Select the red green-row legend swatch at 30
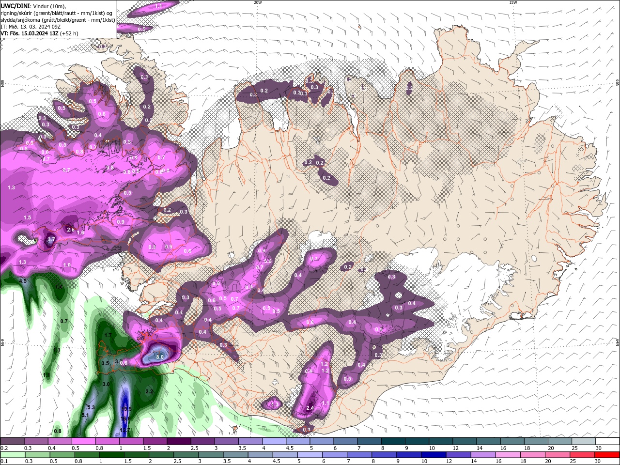This screenshot has height=465, width=620. (607, 455)
